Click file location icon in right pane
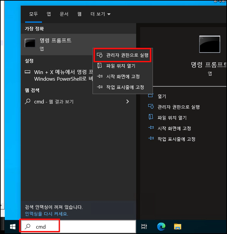This screenshot has height=234, width=227. point(151,117)
